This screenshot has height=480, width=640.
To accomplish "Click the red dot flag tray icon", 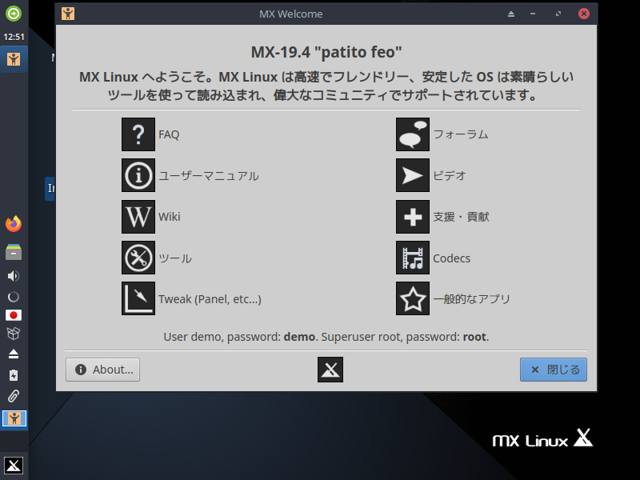I will (x=14, y=315).
